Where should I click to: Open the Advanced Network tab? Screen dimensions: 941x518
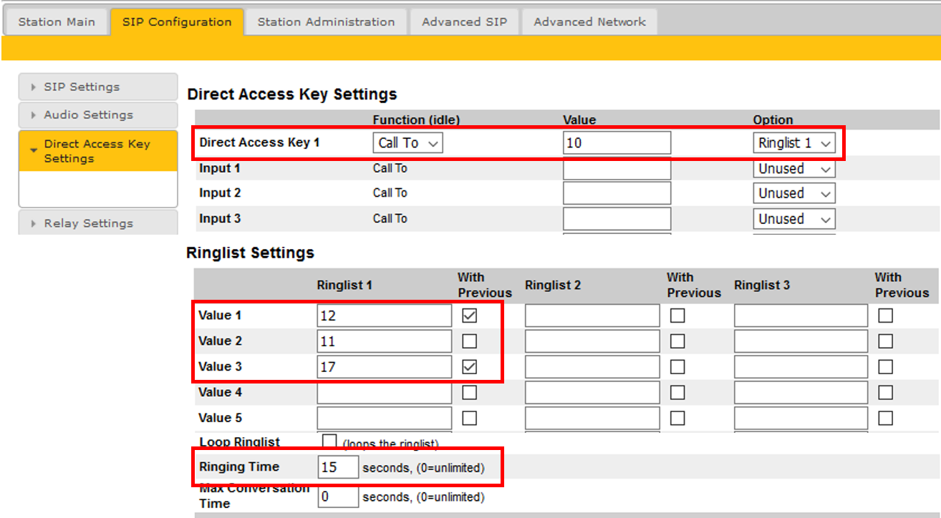click(x=589, y=21)
